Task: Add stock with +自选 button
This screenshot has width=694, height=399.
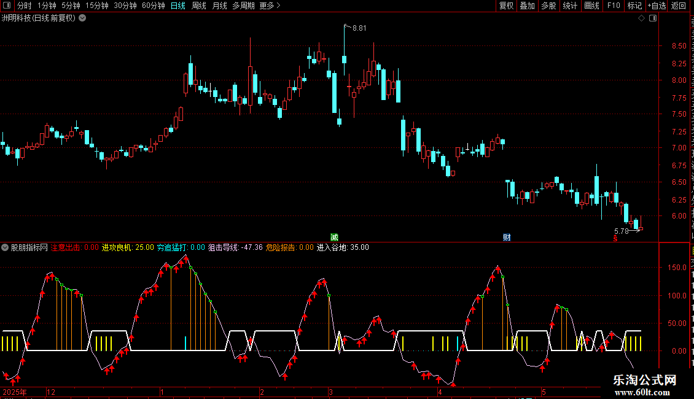Action: click(657, 6)
